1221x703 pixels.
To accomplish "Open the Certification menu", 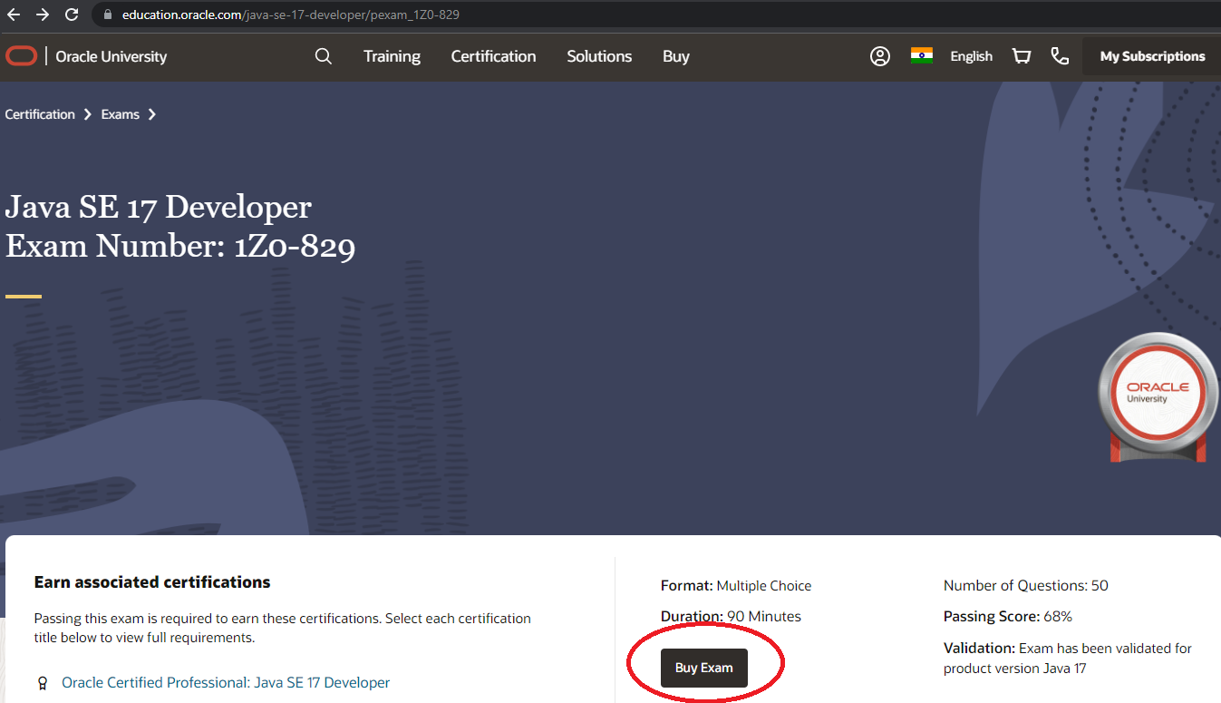I will pos(493,56).
